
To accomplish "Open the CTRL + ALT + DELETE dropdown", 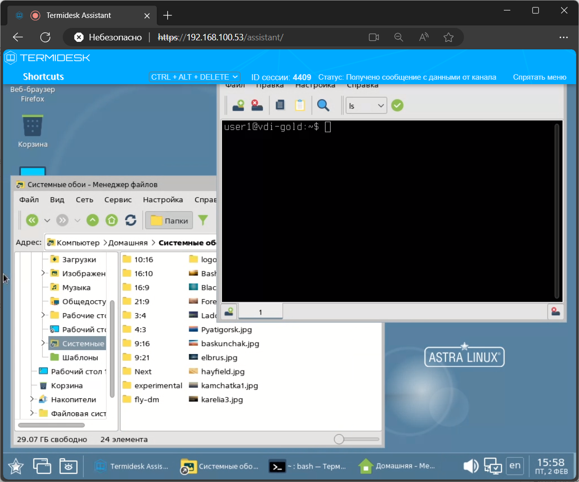I will 195,77.
